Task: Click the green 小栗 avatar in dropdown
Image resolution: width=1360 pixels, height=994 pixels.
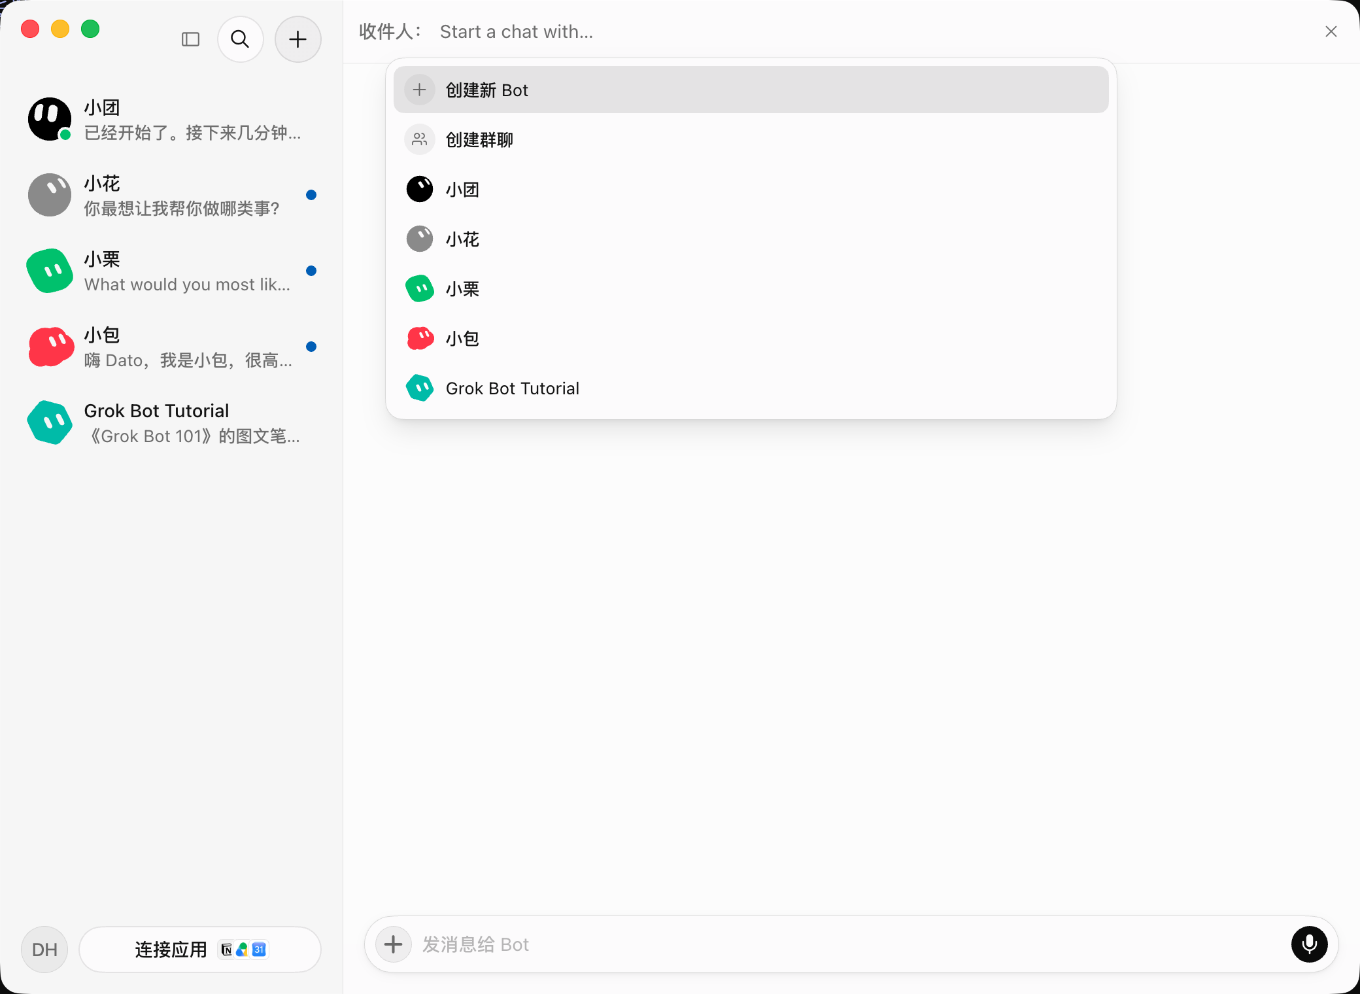Action: click(x=420, y=288)
